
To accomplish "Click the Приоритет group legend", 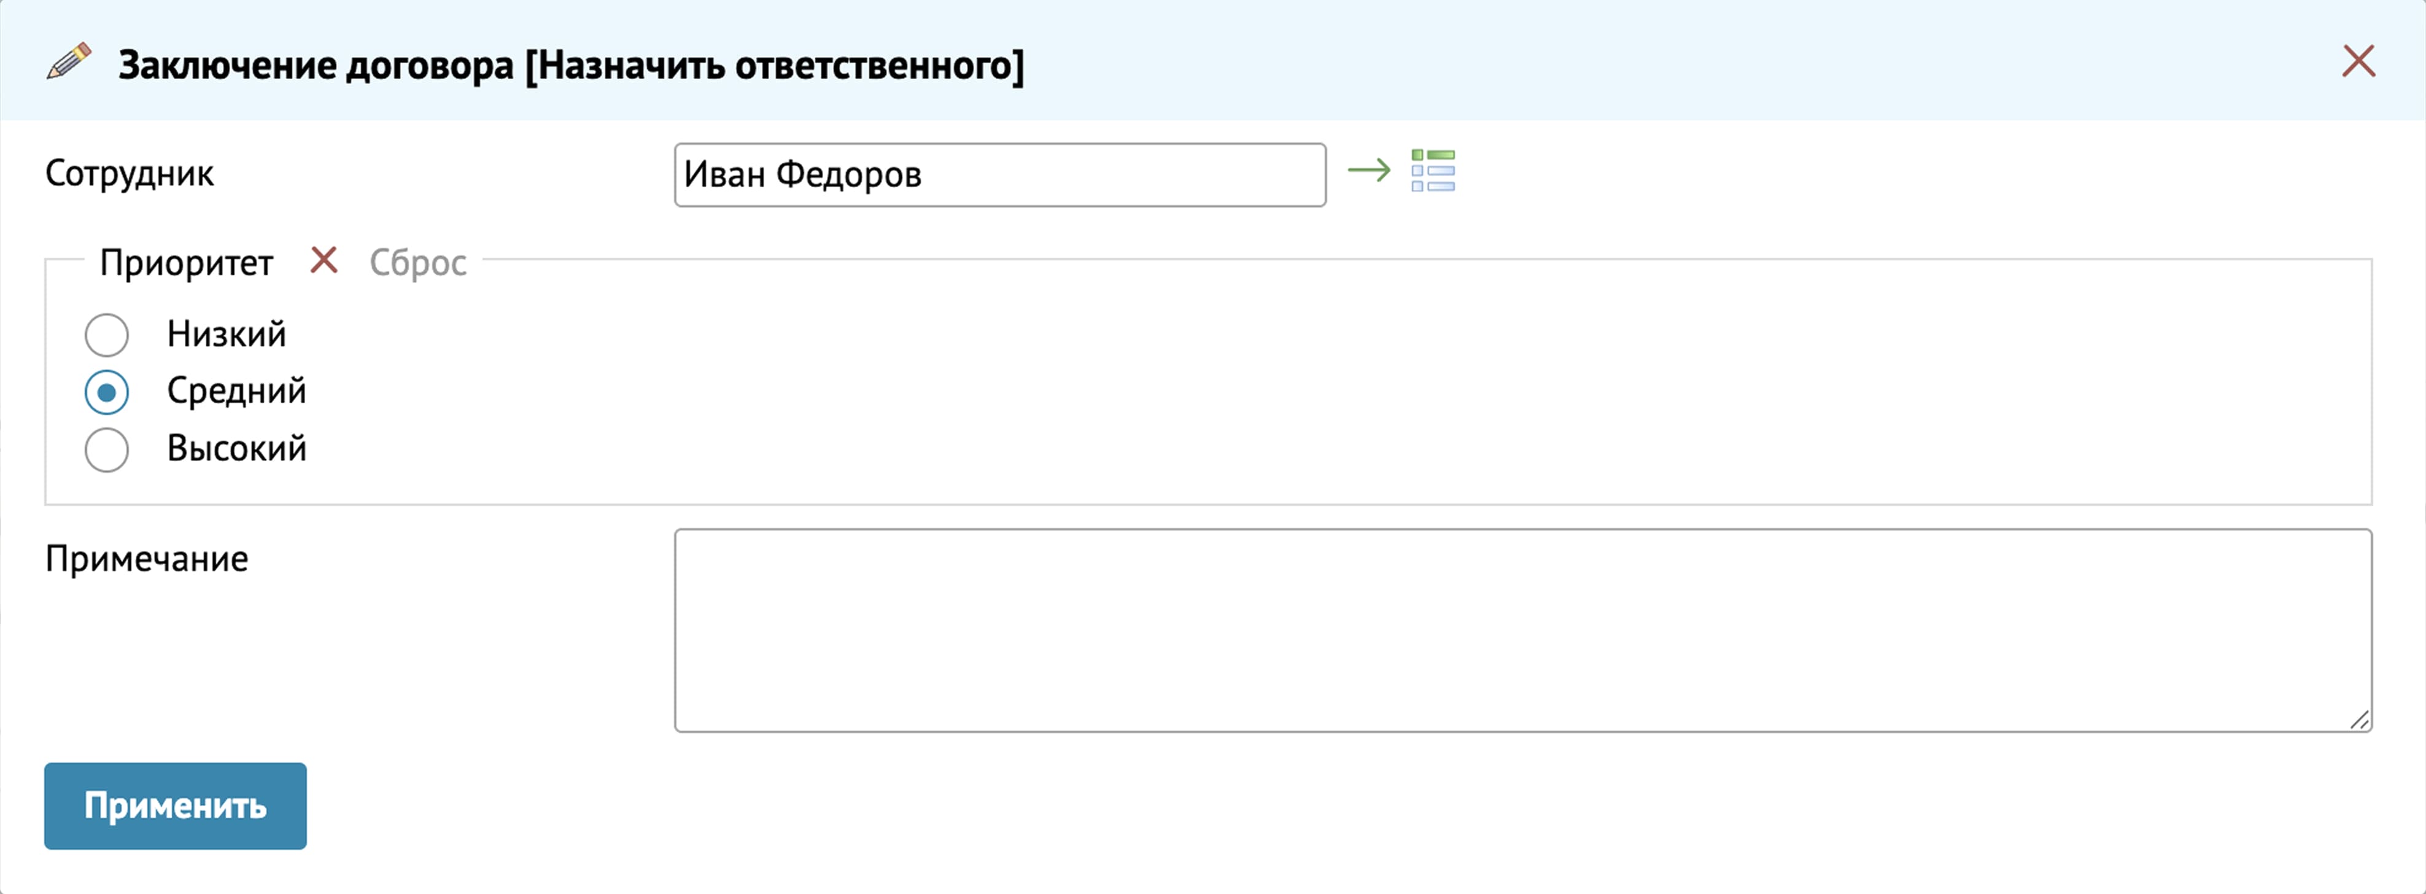I will [x=187, y=263].
